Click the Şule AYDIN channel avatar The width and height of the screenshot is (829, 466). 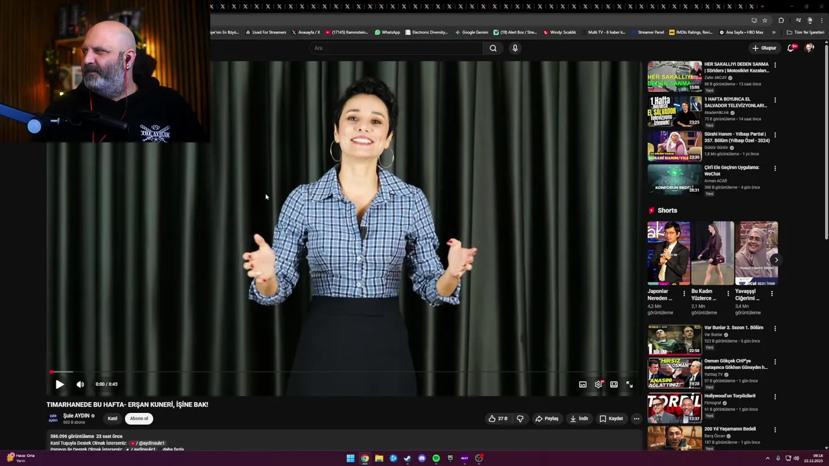(53, 419)
